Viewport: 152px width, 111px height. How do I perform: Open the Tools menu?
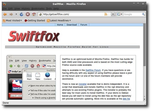(49, 9)
